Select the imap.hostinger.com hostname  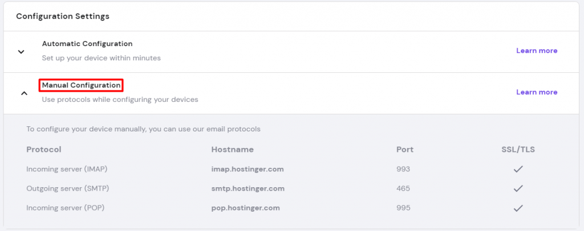[248, 169]
